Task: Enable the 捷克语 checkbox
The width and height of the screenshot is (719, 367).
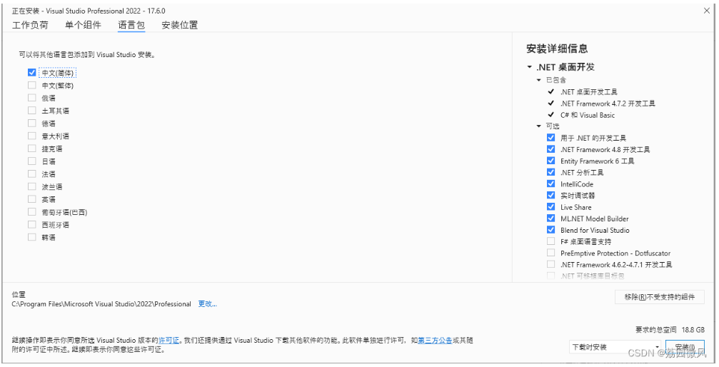Action: [31, 149]
